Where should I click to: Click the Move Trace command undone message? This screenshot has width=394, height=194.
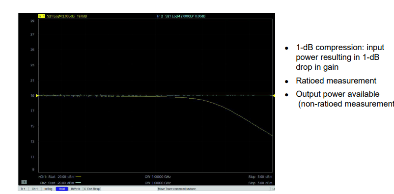click(x=177, y=189)
